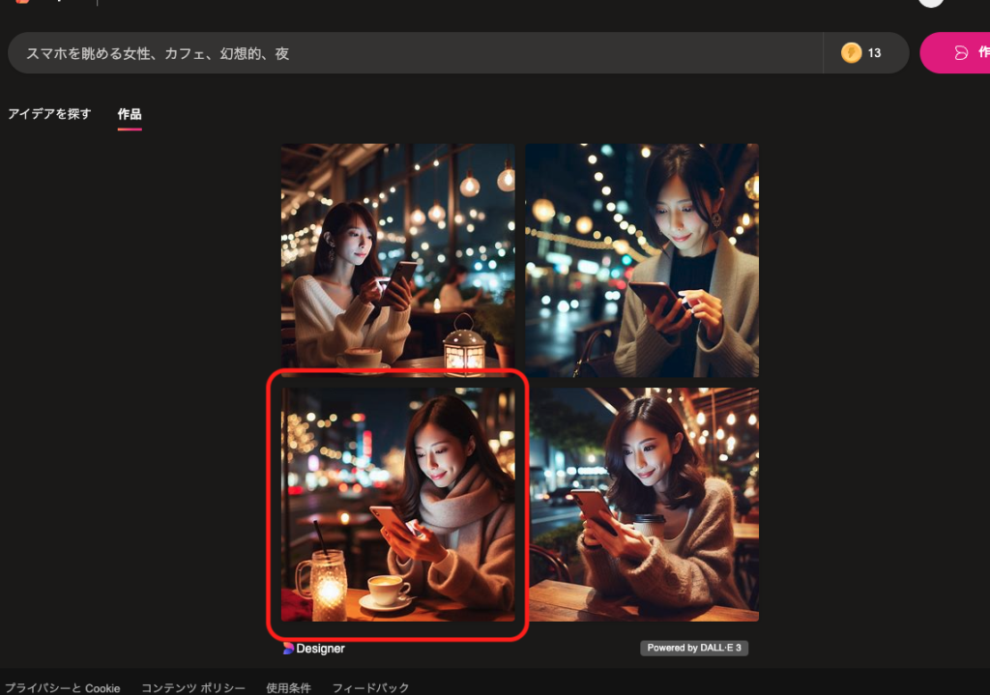Open red-outlined image with candle jar and coffee

pos(397,505)
